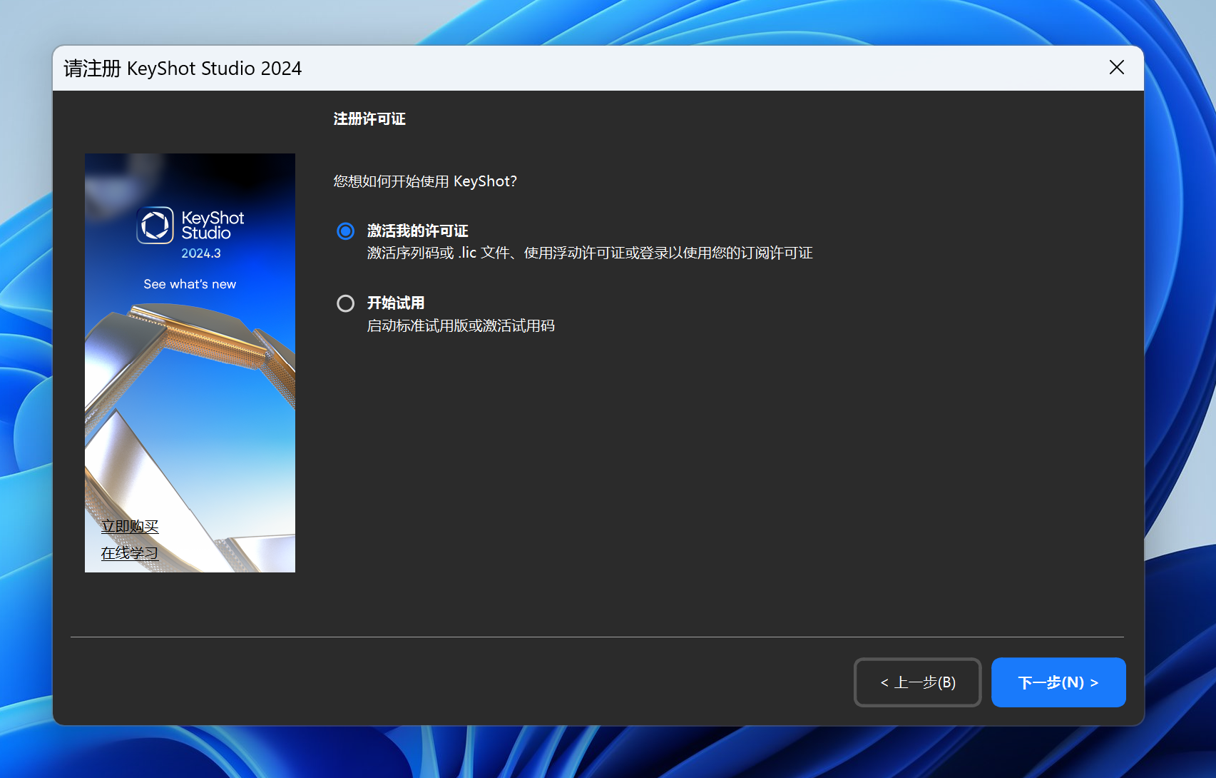1216x778 pixels.
Task: Close the KeyShot registration dialog
Action: click(x=1116, y=68)
